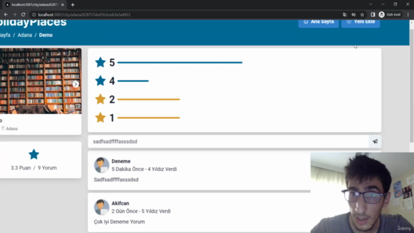Go to Ana Sayfa button
Viewport: 414px width, 233px height.
pyautogui.click(x=318, y=22)
